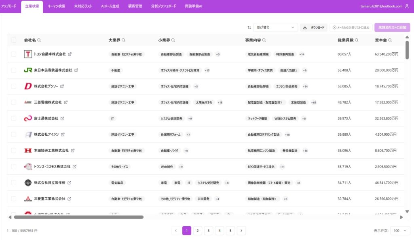The image size is (414, 240).
Task: Check the 三菱電機株式会社 row checkbox
Action: tap(13, 102)
